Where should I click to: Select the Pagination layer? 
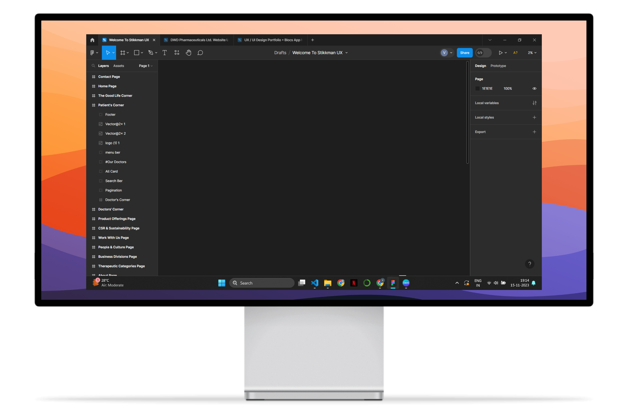[122, 190]
